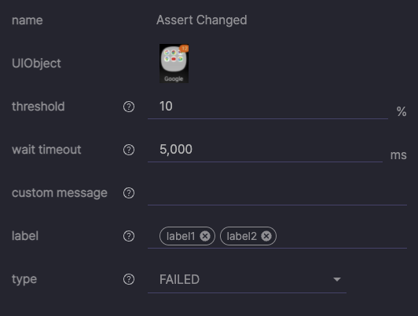Click empty area of label input

coord(341,236)
